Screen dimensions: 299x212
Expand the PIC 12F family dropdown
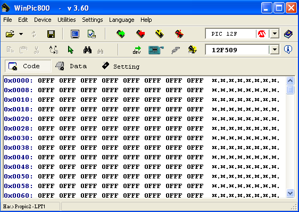(275, 34)
